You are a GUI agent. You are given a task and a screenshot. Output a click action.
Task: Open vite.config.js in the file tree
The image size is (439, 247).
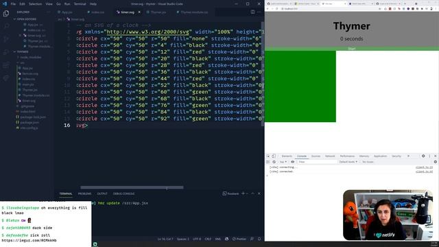[28, 128]
